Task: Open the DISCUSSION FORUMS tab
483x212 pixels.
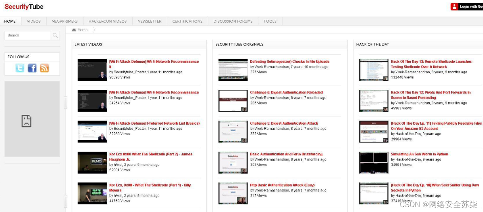Action: 233,21
